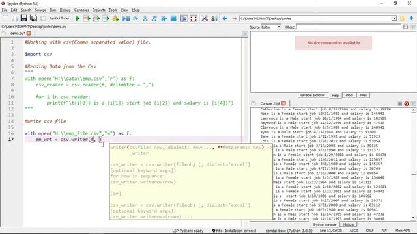Open the Search menu
Image resolution: width=417 pixels, height=234 pixels.
point(26,10)
